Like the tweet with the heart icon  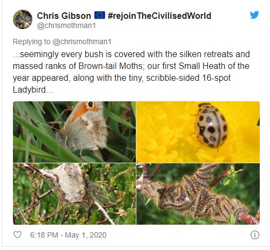(x=17, y=235)
